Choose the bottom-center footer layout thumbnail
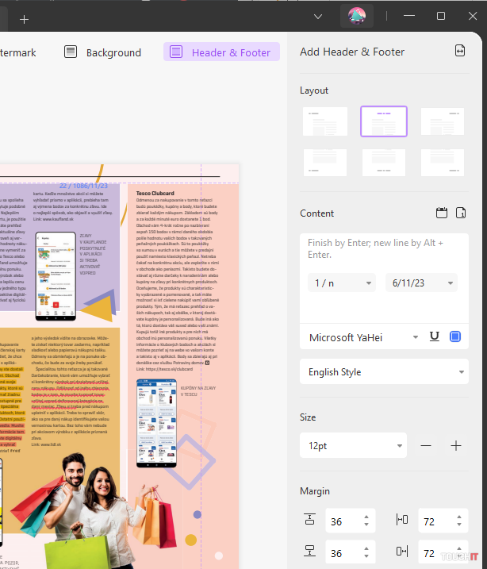Screen dimensions: 487x569 [x=384, y=163]
